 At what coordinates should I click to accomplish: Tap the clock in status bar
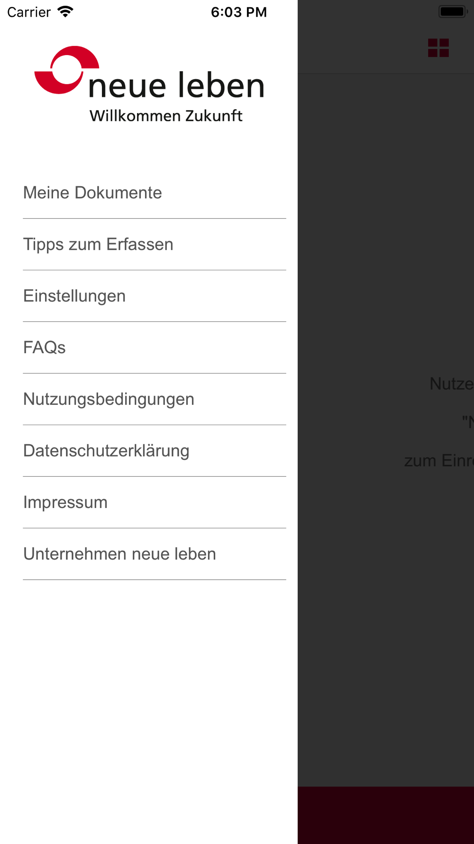[x=239, y=12]
